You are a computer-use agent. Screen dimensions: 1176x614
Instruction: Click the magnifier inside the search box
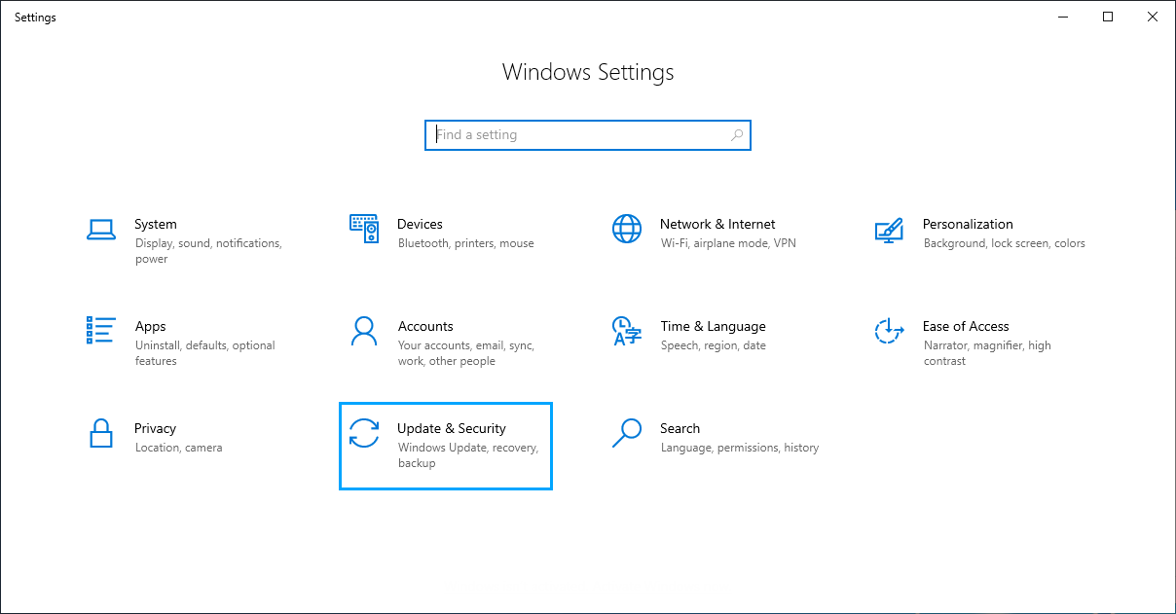[737, 135]
